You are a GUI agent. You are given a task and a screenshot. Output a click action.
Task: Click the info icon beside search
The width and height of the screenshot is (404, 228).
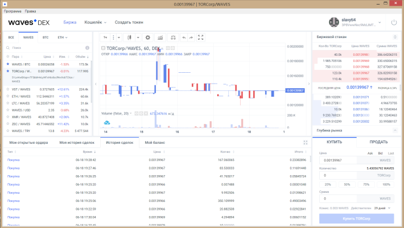coord(88,48)
